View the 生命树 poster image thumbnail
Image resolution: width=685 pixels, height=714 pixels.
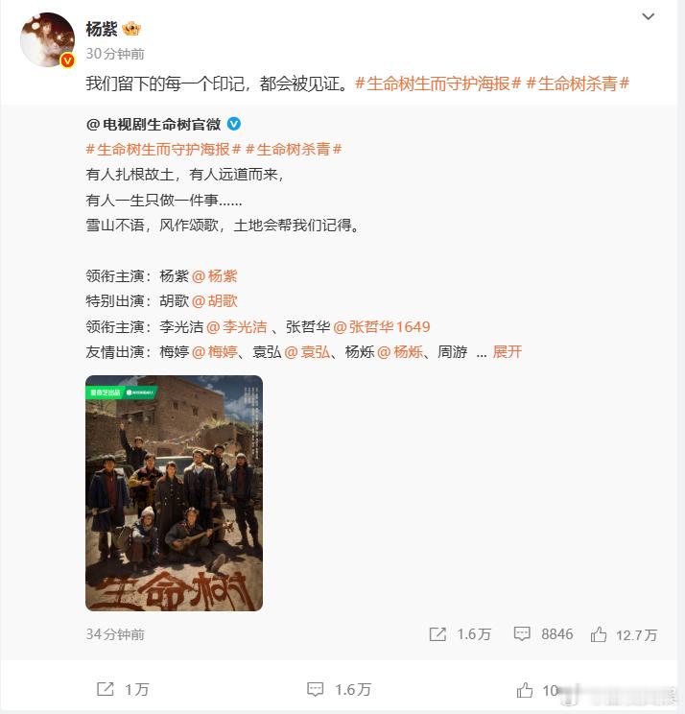pos(175,493)
